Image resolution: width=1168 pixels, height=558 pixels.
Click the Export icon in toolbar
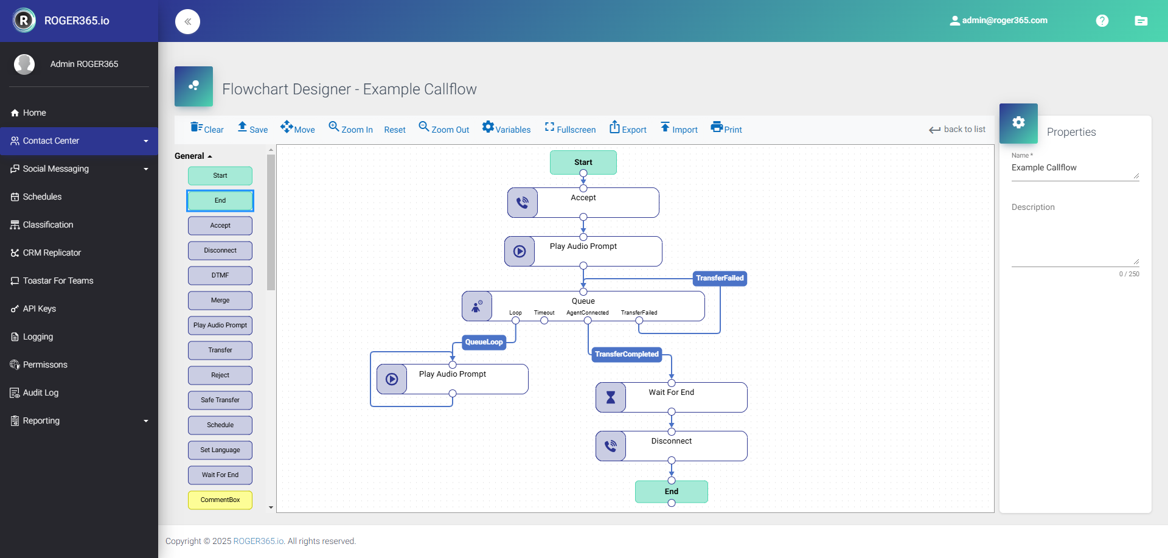[614, 127]
